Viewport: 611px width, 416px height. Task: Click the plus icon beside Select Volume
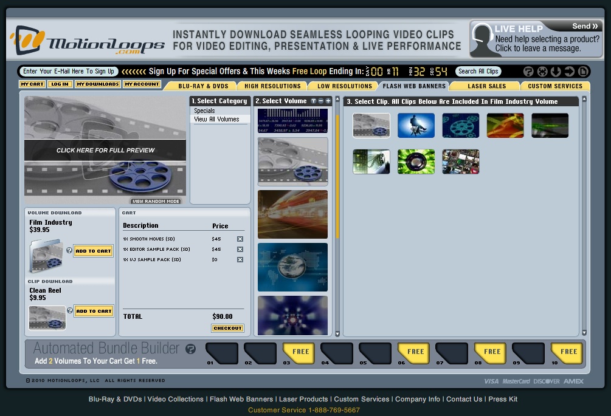coord(328,101)
